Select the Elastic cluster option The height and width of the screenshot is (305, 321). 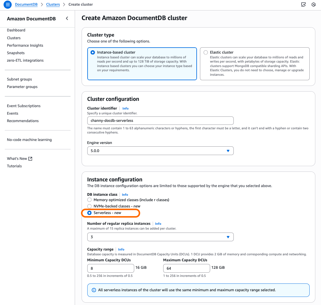coord(206,52)
